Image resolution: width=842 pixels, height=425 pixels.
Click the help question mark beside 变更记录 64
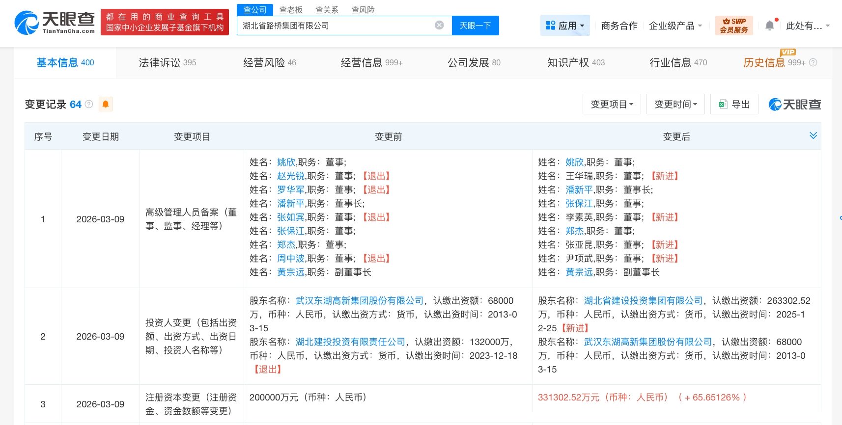[89, 104]
